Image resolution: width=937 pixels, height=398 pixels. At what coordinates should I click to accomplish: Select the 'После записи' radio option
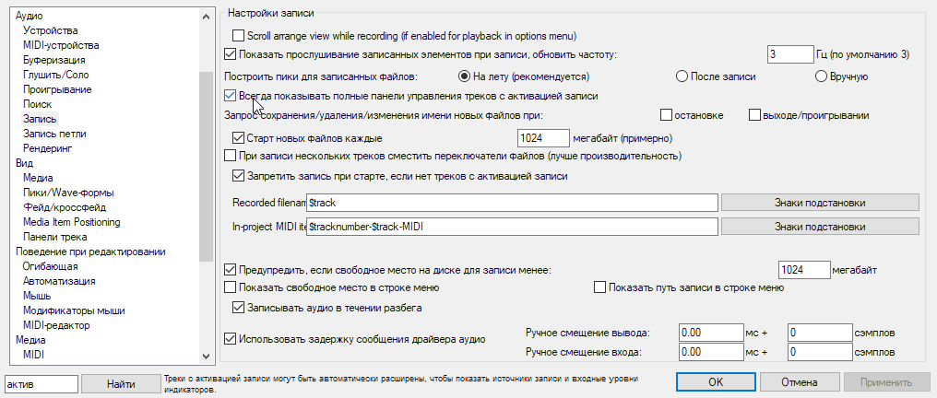[682, 76]
